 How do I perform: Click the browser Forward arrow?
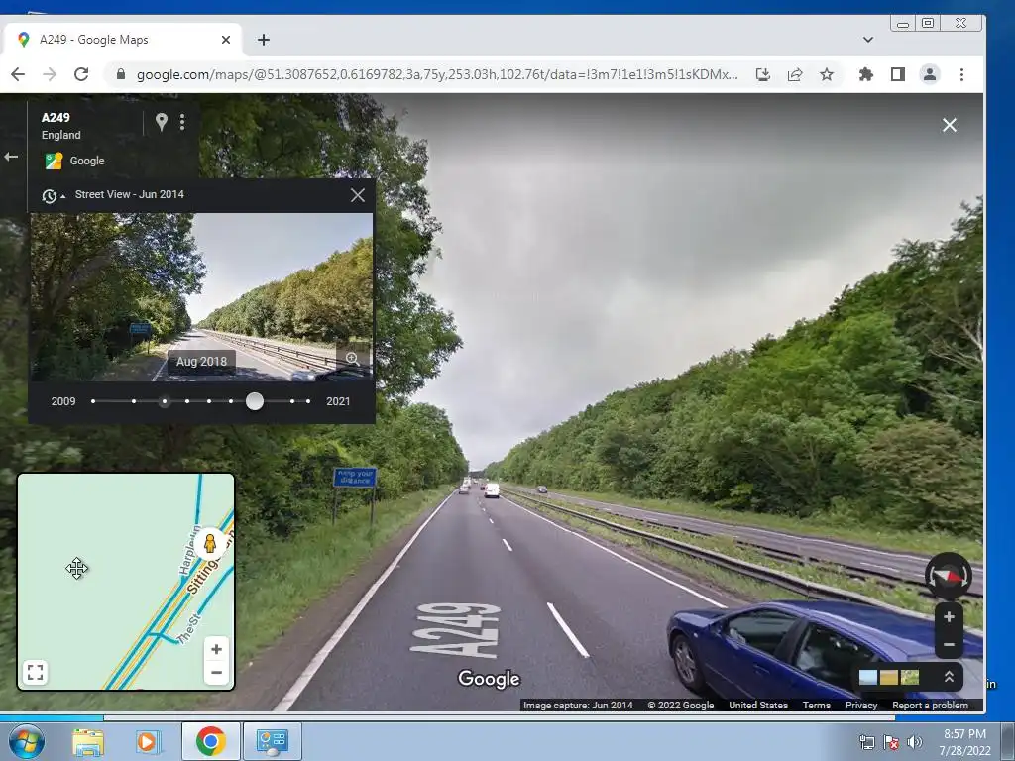click(x=50, y=74)
